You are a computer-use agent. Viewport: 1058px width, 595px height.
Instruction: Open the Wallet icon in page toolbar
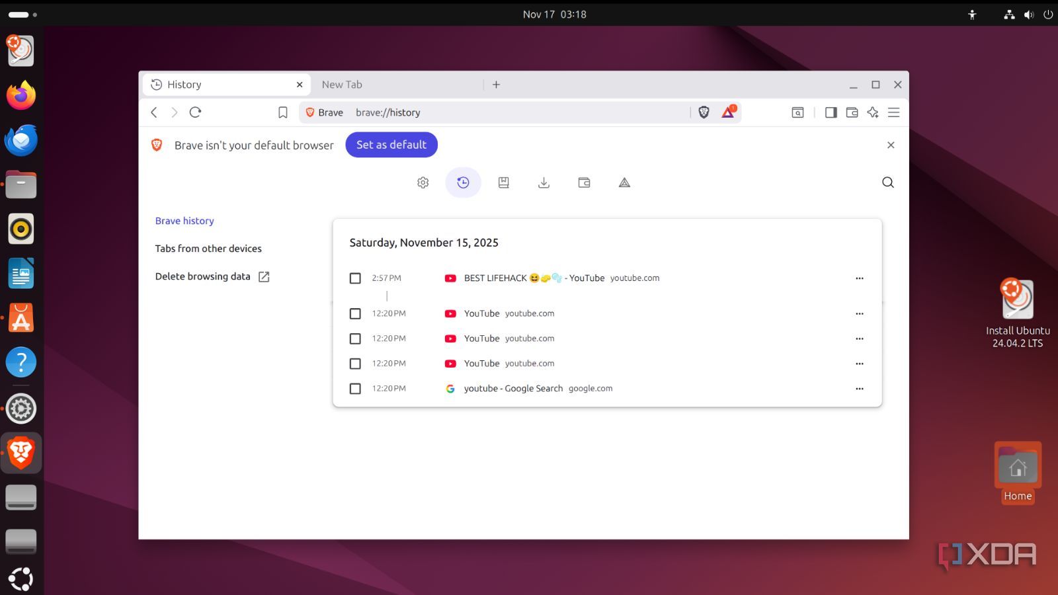coord(584,182)
